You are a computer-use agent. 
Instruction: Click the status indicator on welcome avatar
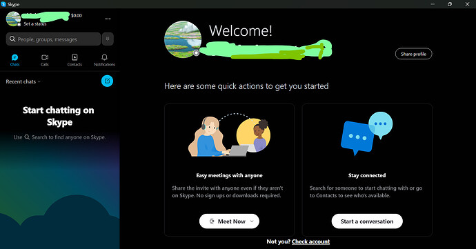197,53
